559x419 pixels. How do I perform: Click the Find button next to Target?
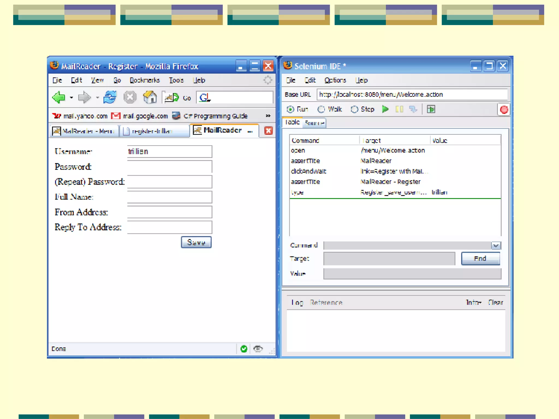pyautogui.click(x=480, y=258)
